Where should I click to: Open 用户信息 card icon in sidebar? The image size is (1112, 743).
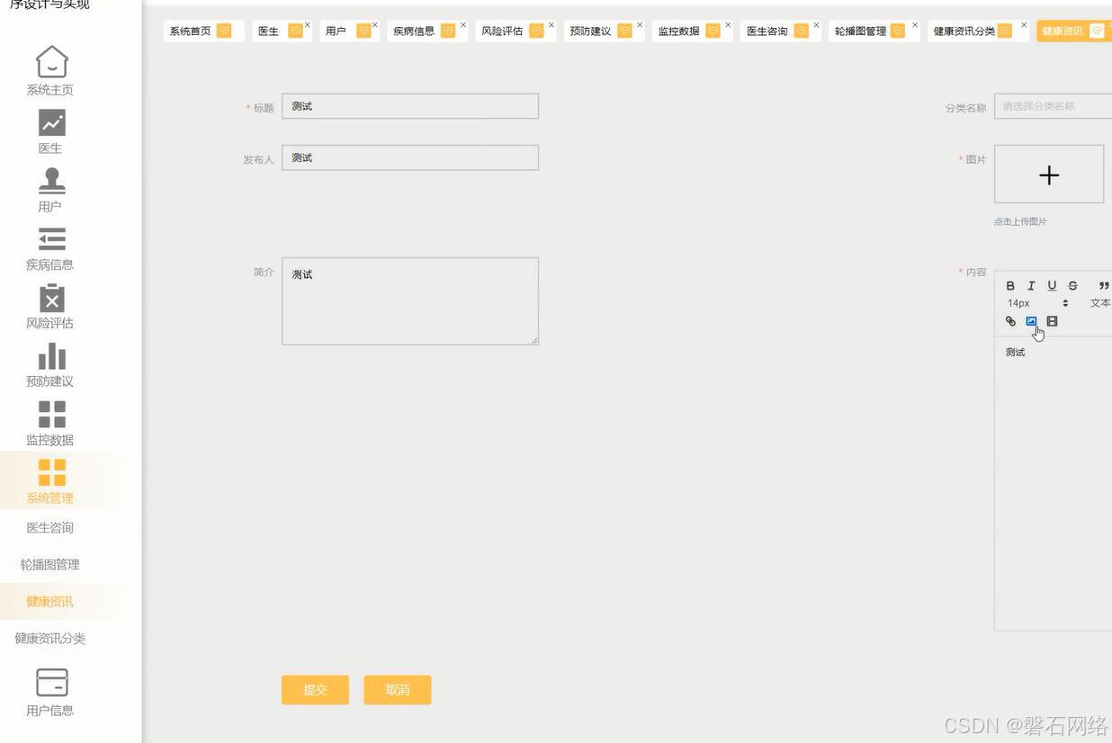click(51, 682)
